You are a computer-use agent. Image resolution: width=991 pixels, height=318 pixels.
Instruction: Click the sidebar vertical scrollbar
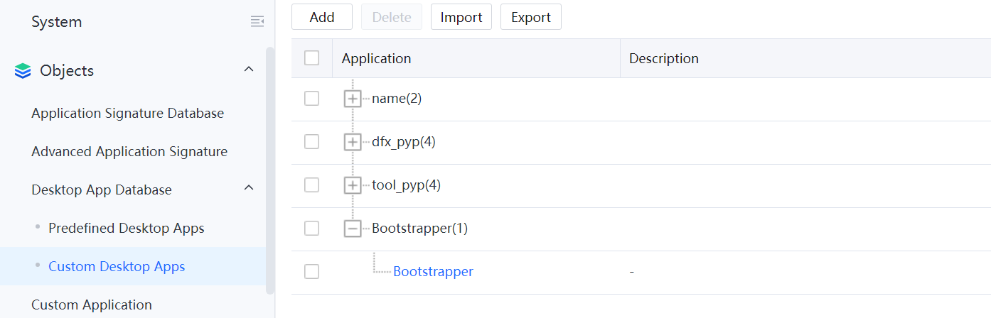[x=269, y=170]
